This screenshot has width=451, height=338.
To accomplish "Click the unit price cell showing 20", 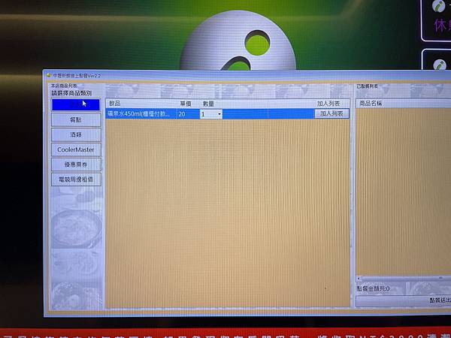I will (x=188, y=114).
